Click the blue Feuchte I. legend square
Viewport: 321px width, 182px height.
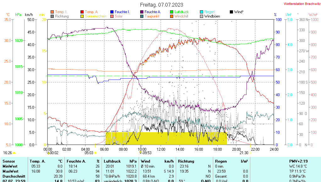pos(112,12)
